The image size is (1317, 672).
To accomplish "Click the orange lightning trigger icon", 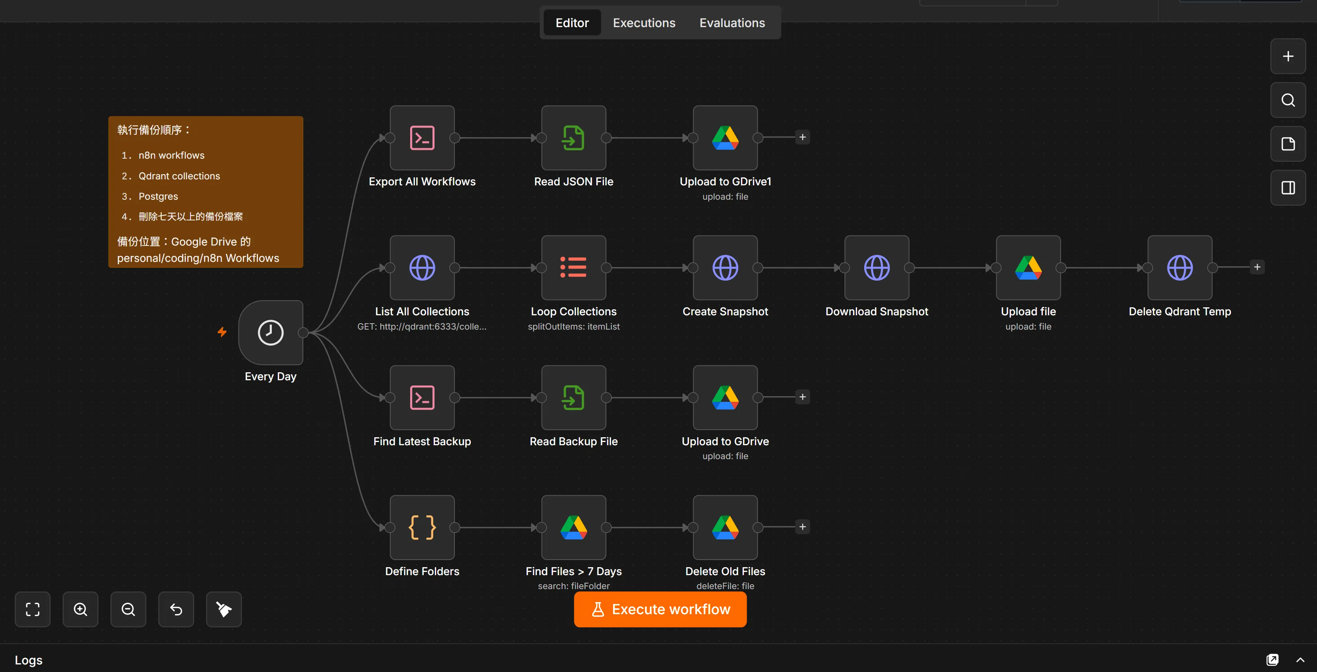I will [222, 332].
